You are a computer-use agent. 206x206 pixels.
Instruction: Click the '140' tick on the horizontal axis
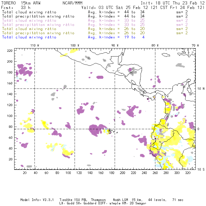coord(90,173)
